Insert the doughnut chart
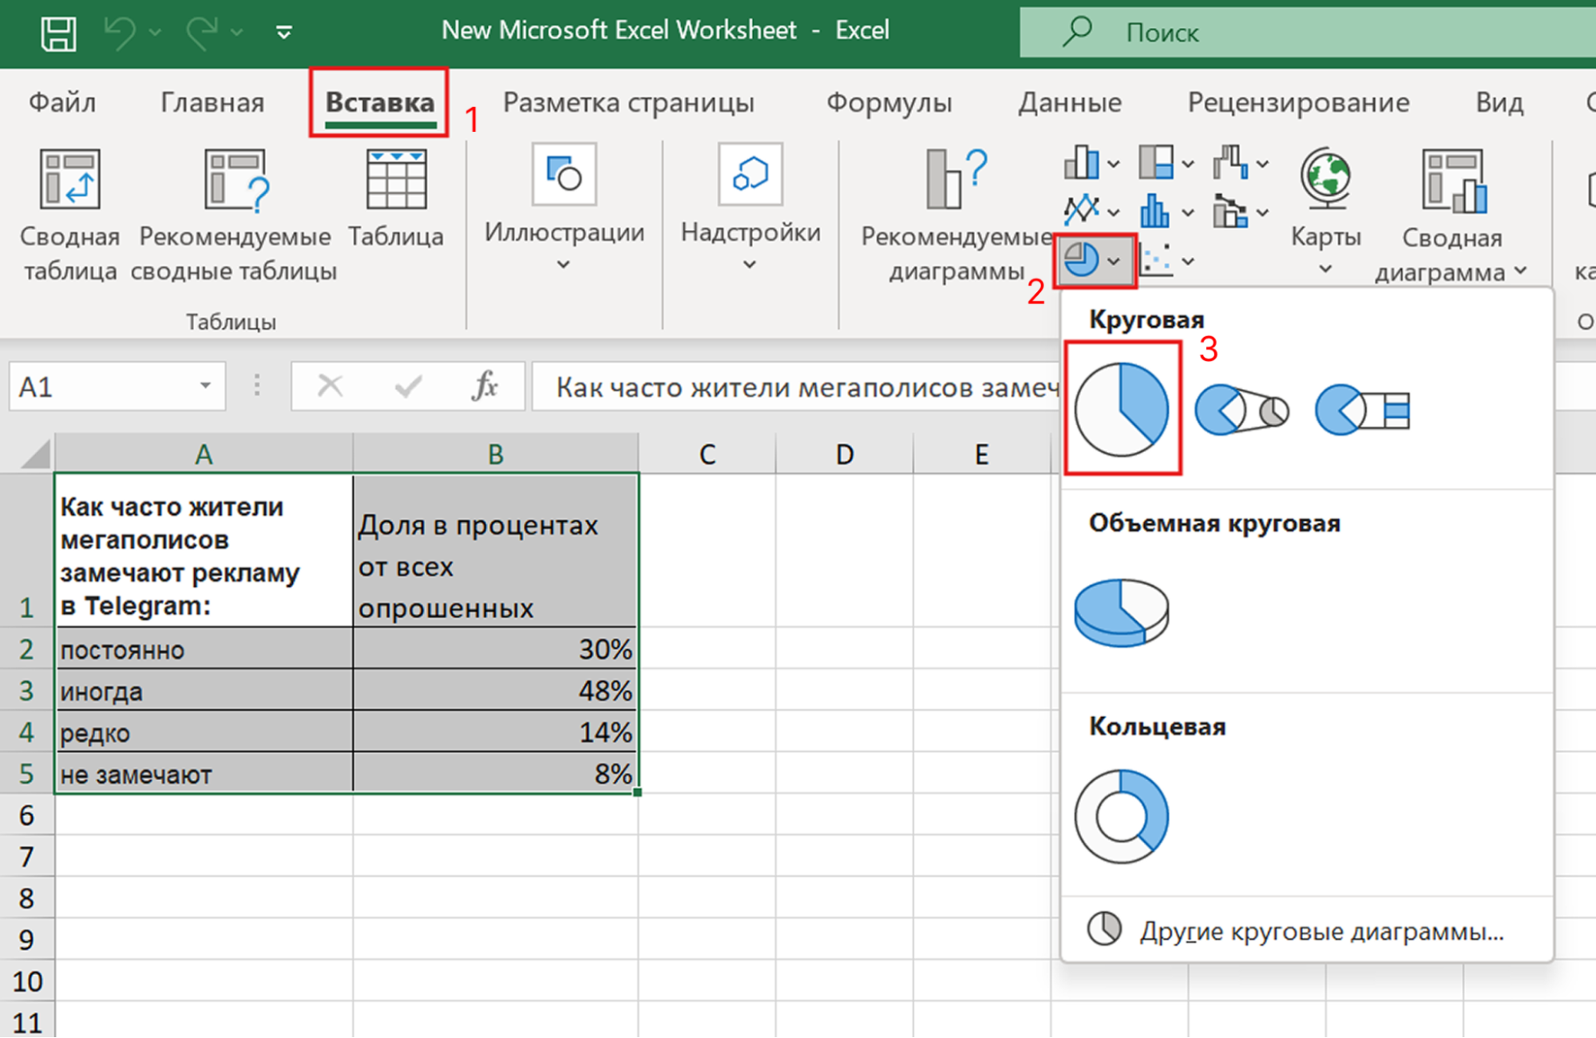The height and width of the screenshot is (1038, 1596). 1121,816
